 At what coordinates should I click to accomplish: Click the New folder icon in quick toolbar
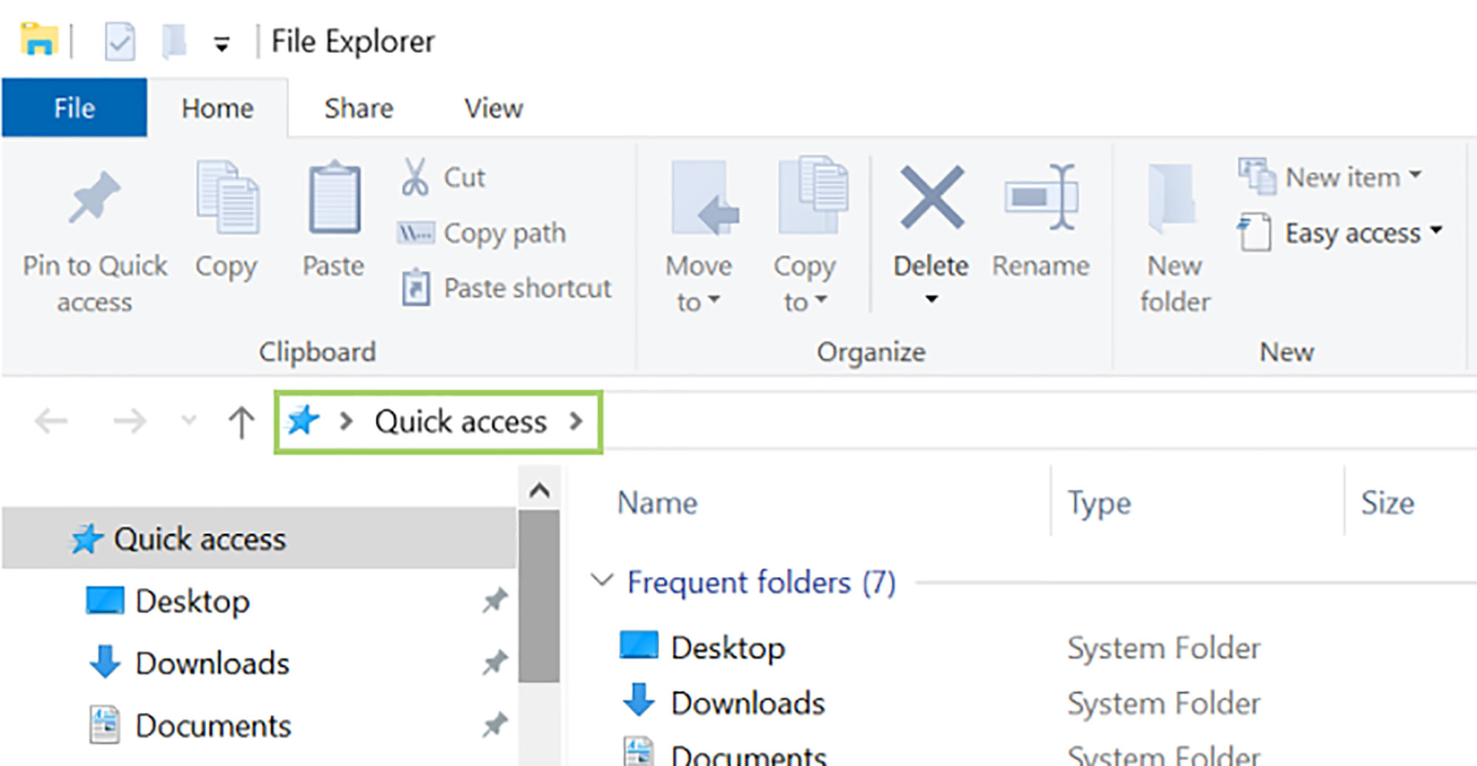coord(174,41)
